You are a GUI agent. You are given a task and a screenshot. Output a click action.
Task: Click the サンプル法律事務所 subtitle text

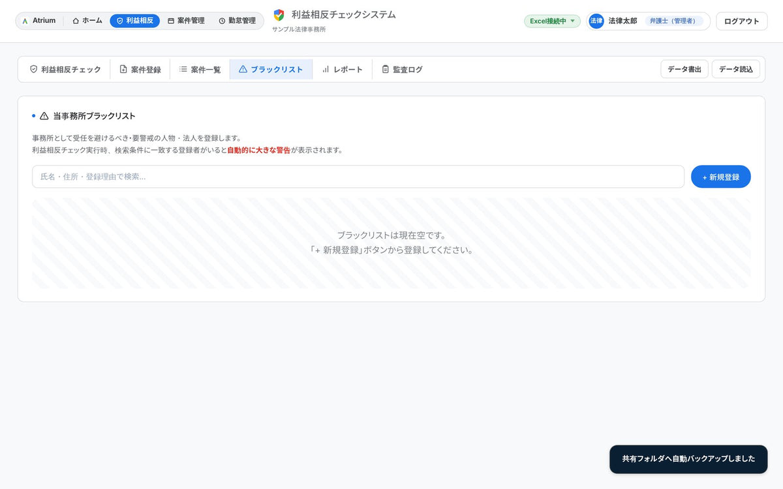[x=299, y=29]
